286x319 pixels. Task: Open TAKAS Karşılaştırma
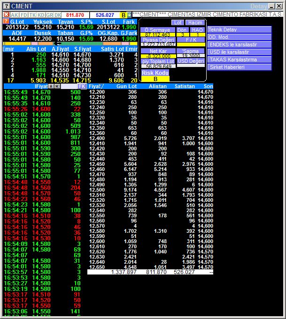tap(240, 59)
